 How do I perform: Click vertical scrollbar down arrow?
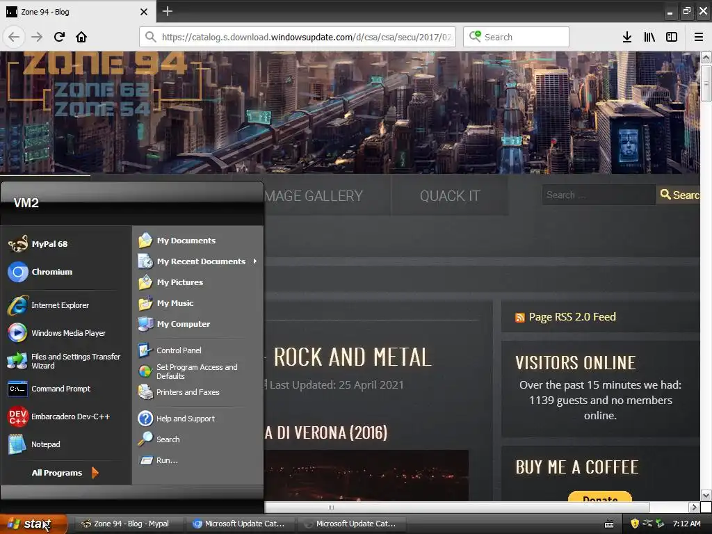(706, 495)
